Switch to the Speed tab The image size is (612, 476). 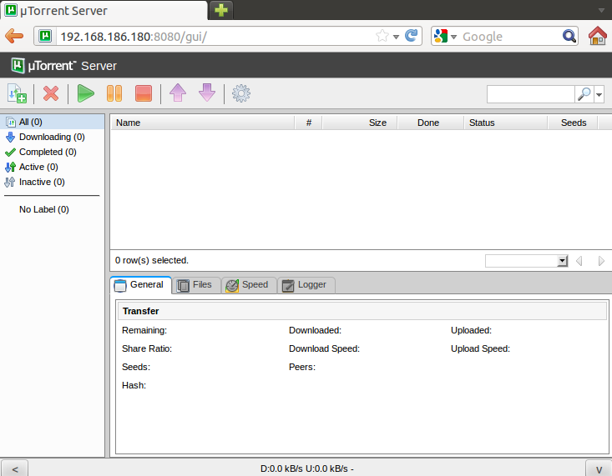coord(249,285)
